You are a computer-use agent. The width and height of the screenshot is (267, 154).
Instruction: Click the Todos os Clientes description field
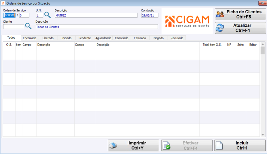pos(97,27)
